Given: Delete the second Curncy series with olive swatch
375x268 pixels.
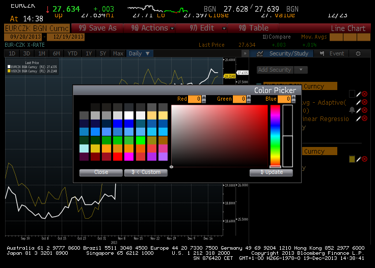Looking at the screenshot, I should [364, 159].
